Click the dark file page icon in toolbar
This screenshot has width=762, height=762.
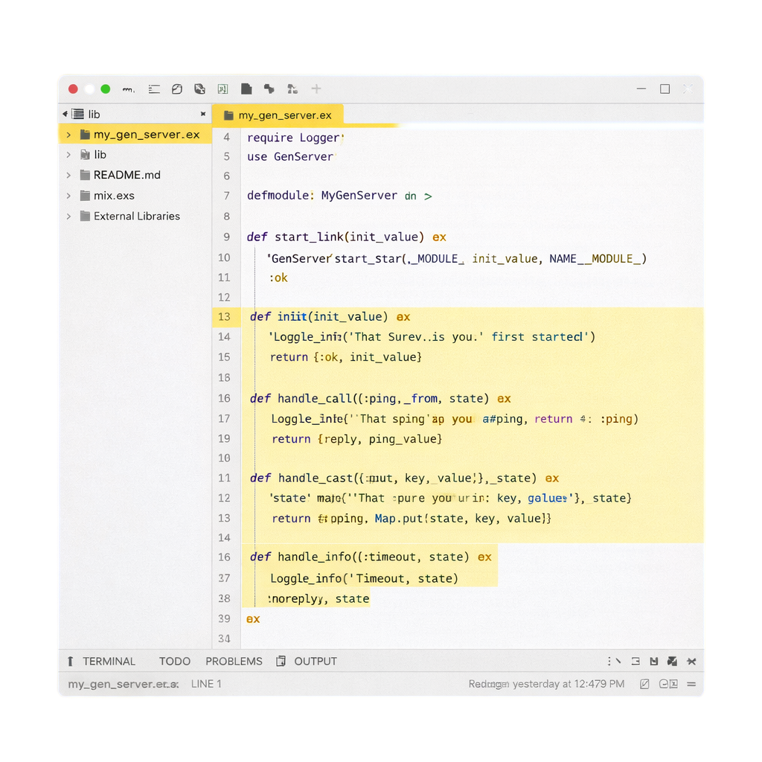pyautogui.click(x=246, y=89)
